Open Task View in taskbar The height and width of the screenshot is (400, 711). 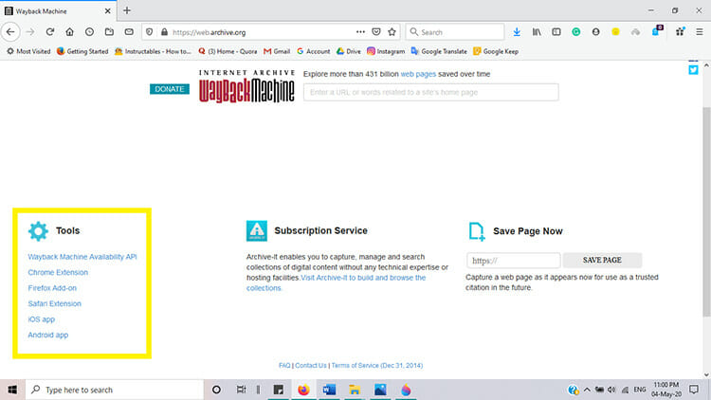241,390
